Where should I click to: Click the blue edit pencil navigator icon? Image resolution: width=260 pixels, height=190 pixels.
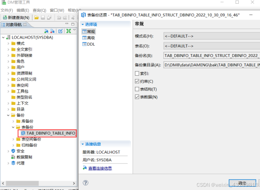point(60,31)
